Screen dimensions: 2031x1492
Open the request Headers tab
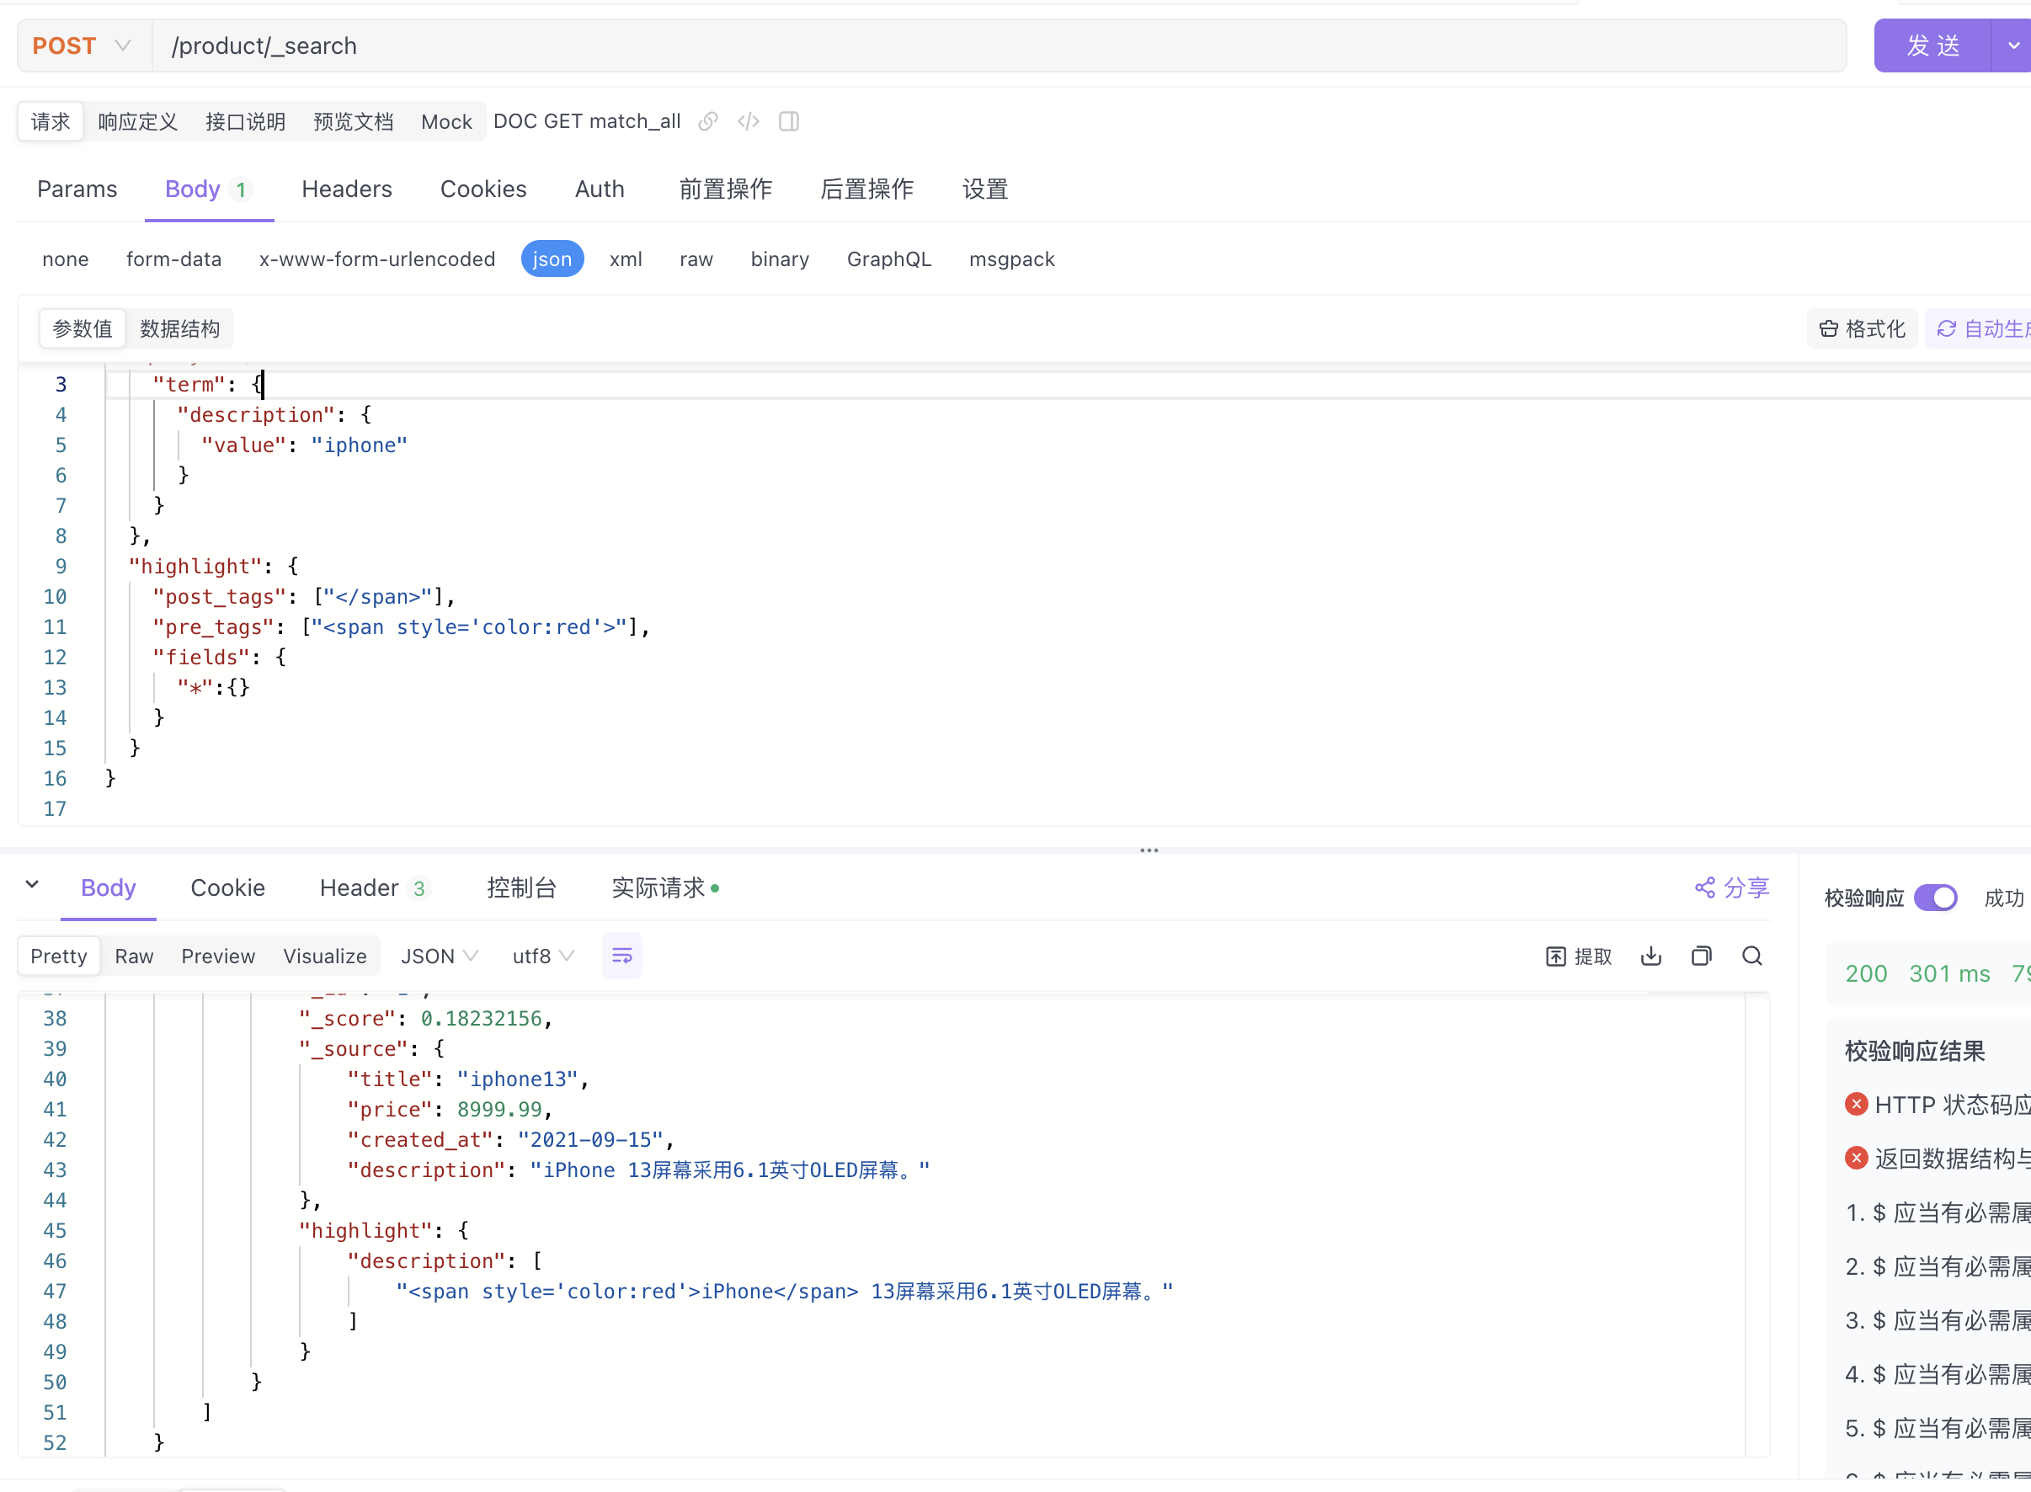click(347, 189)
